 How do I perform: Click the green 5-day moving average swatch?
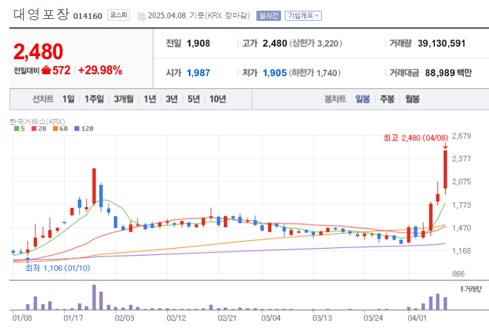[16, 128]
